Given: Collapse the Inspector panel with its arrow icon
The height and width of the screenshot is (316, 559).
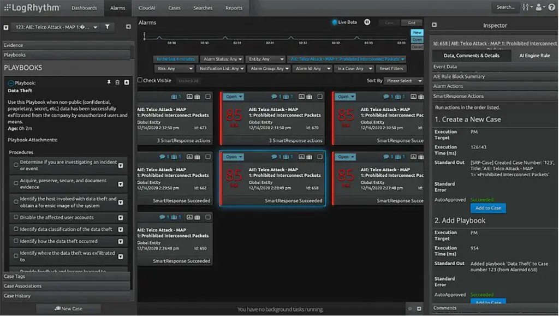Looking at the screenshot, I should tap(433, 25).
